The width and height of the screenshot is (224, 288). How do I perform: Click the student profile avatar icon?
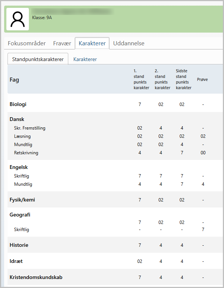(18, 19)
